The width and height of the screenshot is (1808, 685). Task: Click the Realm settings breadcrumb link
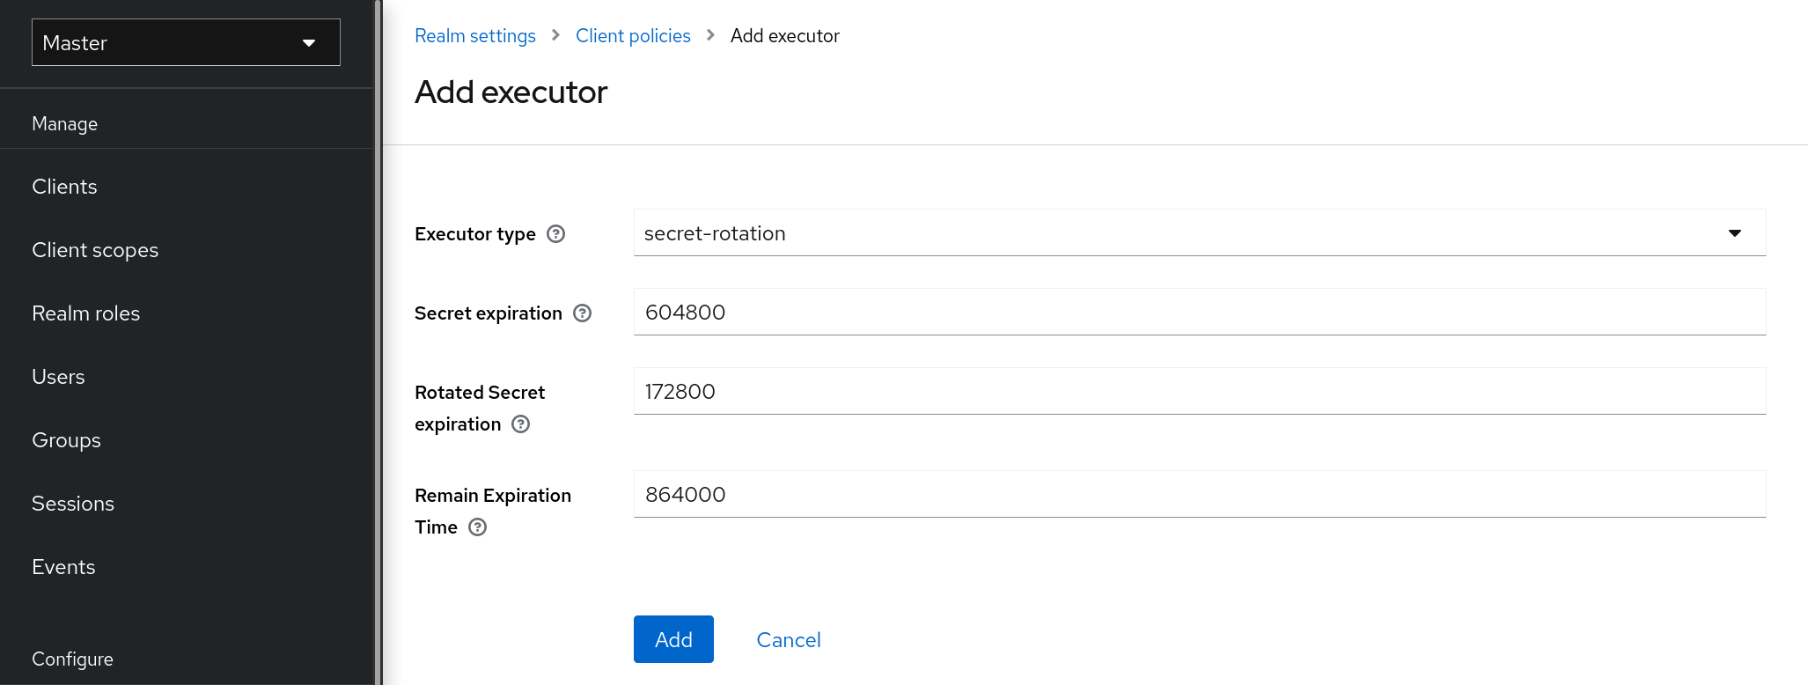(474, 36)
